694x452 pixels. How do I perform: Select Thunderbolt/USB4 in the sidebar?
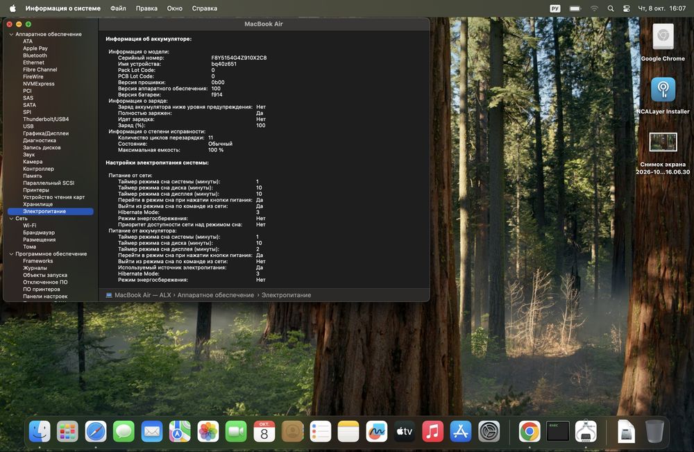click(46, 119)
